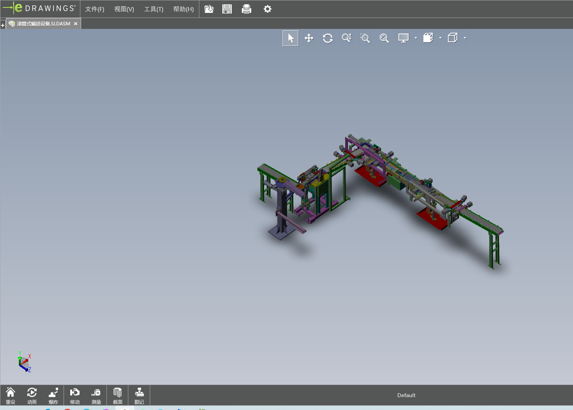Open the 文件(F) menu
Screen dimensions: 573x410
(94, 9)
